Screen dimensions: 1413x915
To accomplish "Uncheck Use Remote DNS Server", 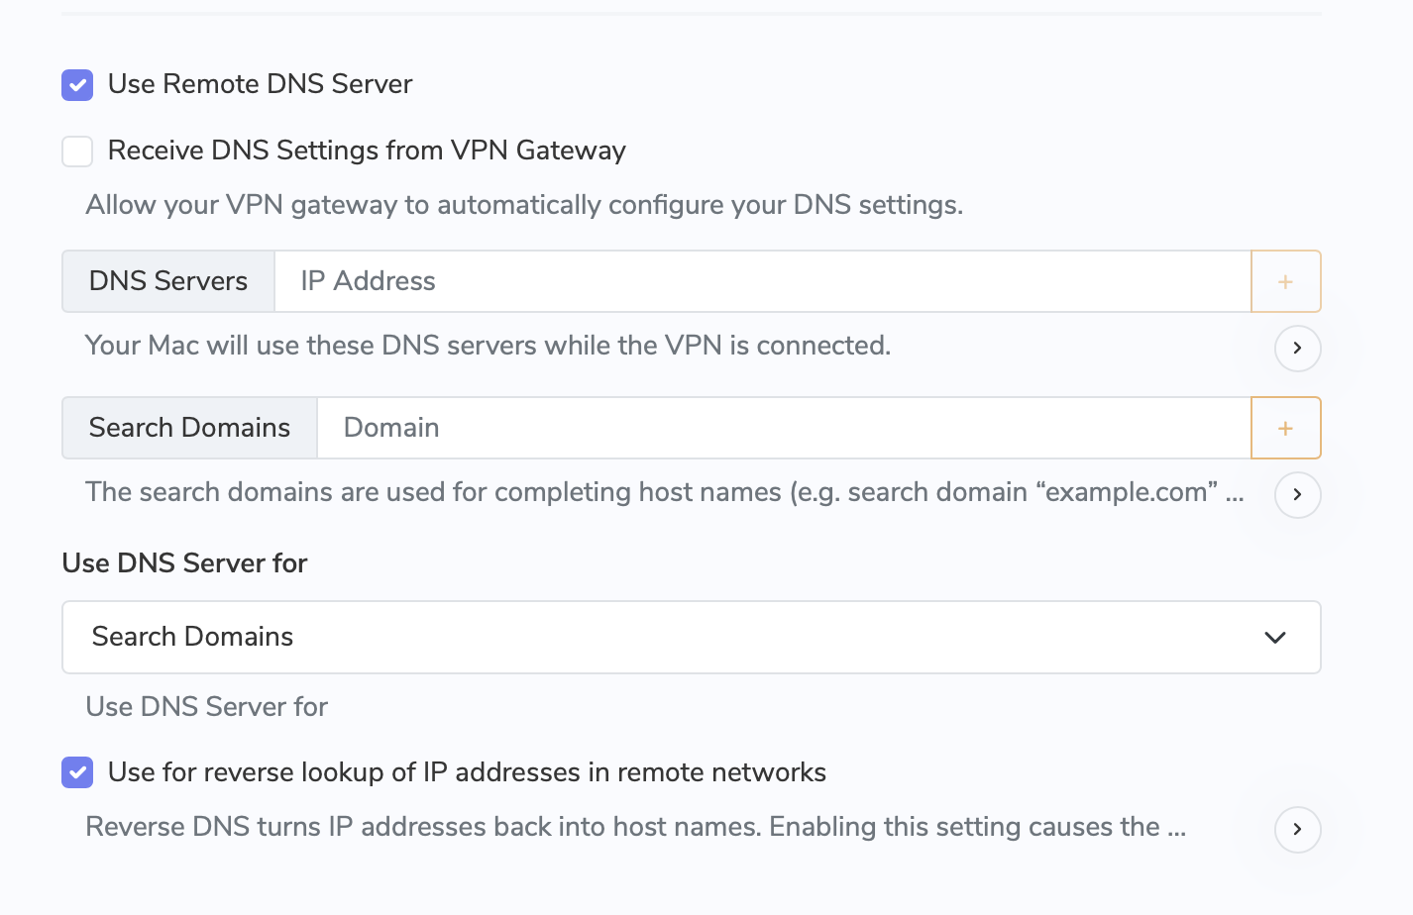I will click(x=77, y=85).
